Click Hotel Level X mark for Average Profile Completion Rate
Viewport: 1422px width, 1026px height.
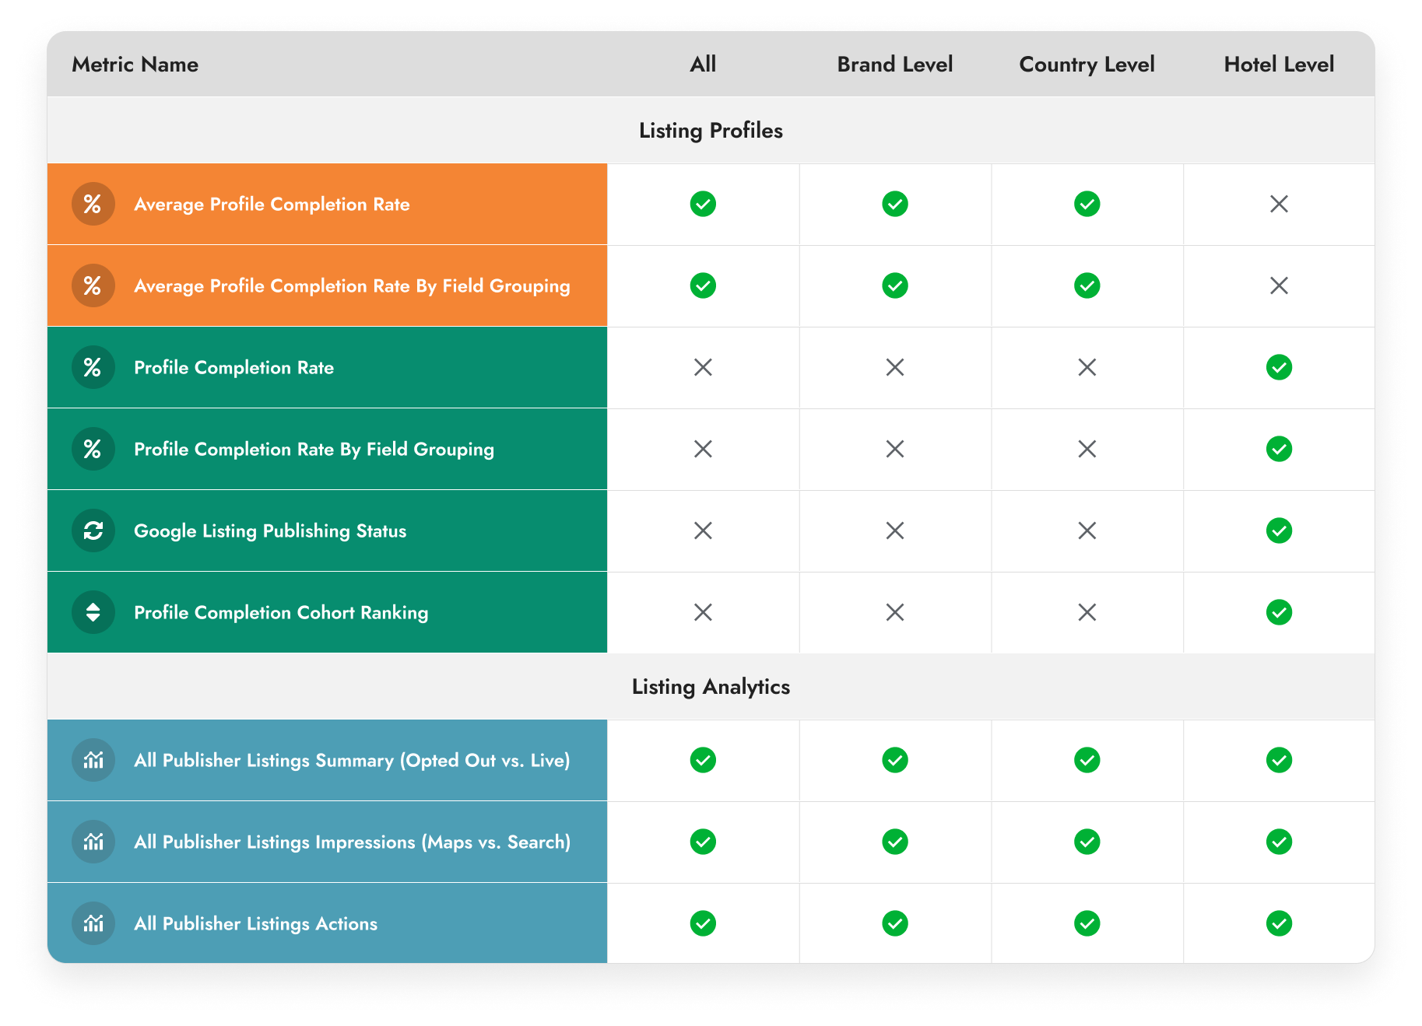1279,204
